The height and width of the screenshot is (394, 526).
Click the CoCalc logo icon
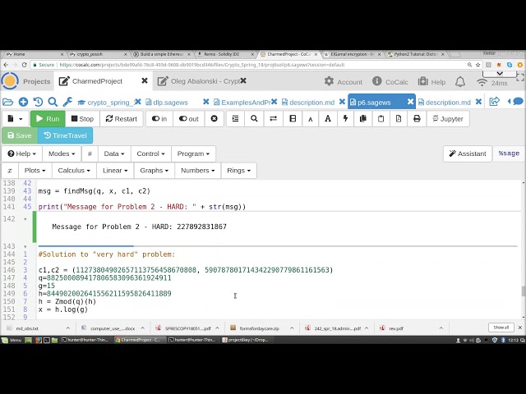tap(10, 81)
